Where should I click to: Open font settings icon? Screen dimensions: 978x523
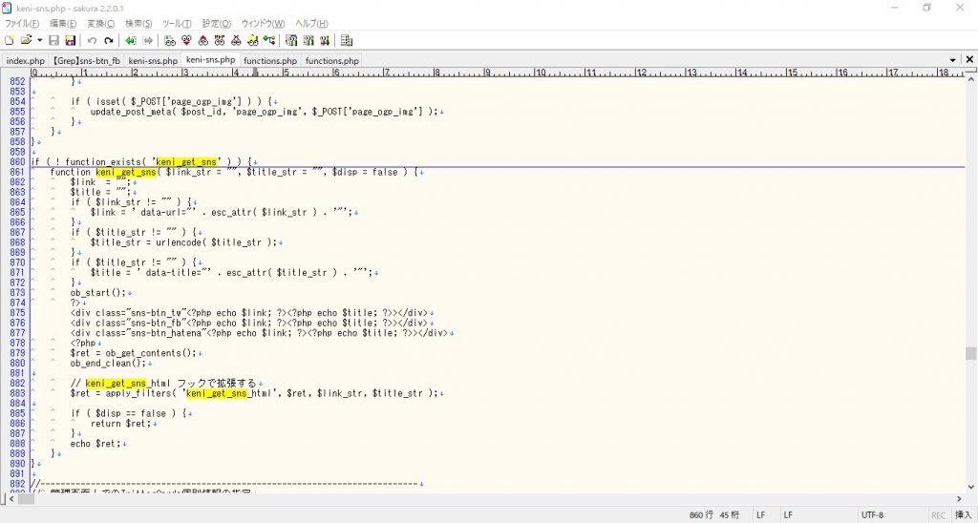pyautogui.click(x=325, y=40)
